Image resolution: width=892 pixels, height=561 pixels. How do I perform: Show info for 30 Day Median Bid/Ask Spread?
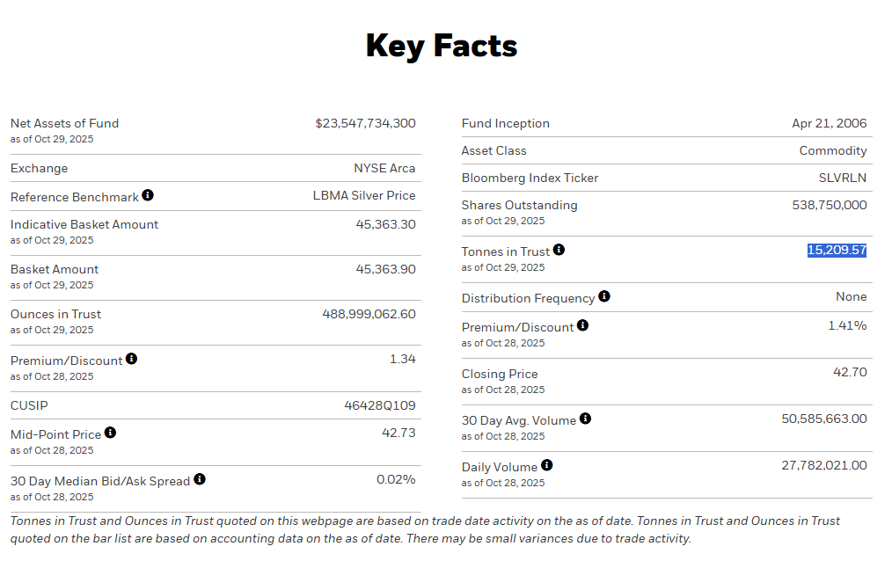tap(200, 479)
